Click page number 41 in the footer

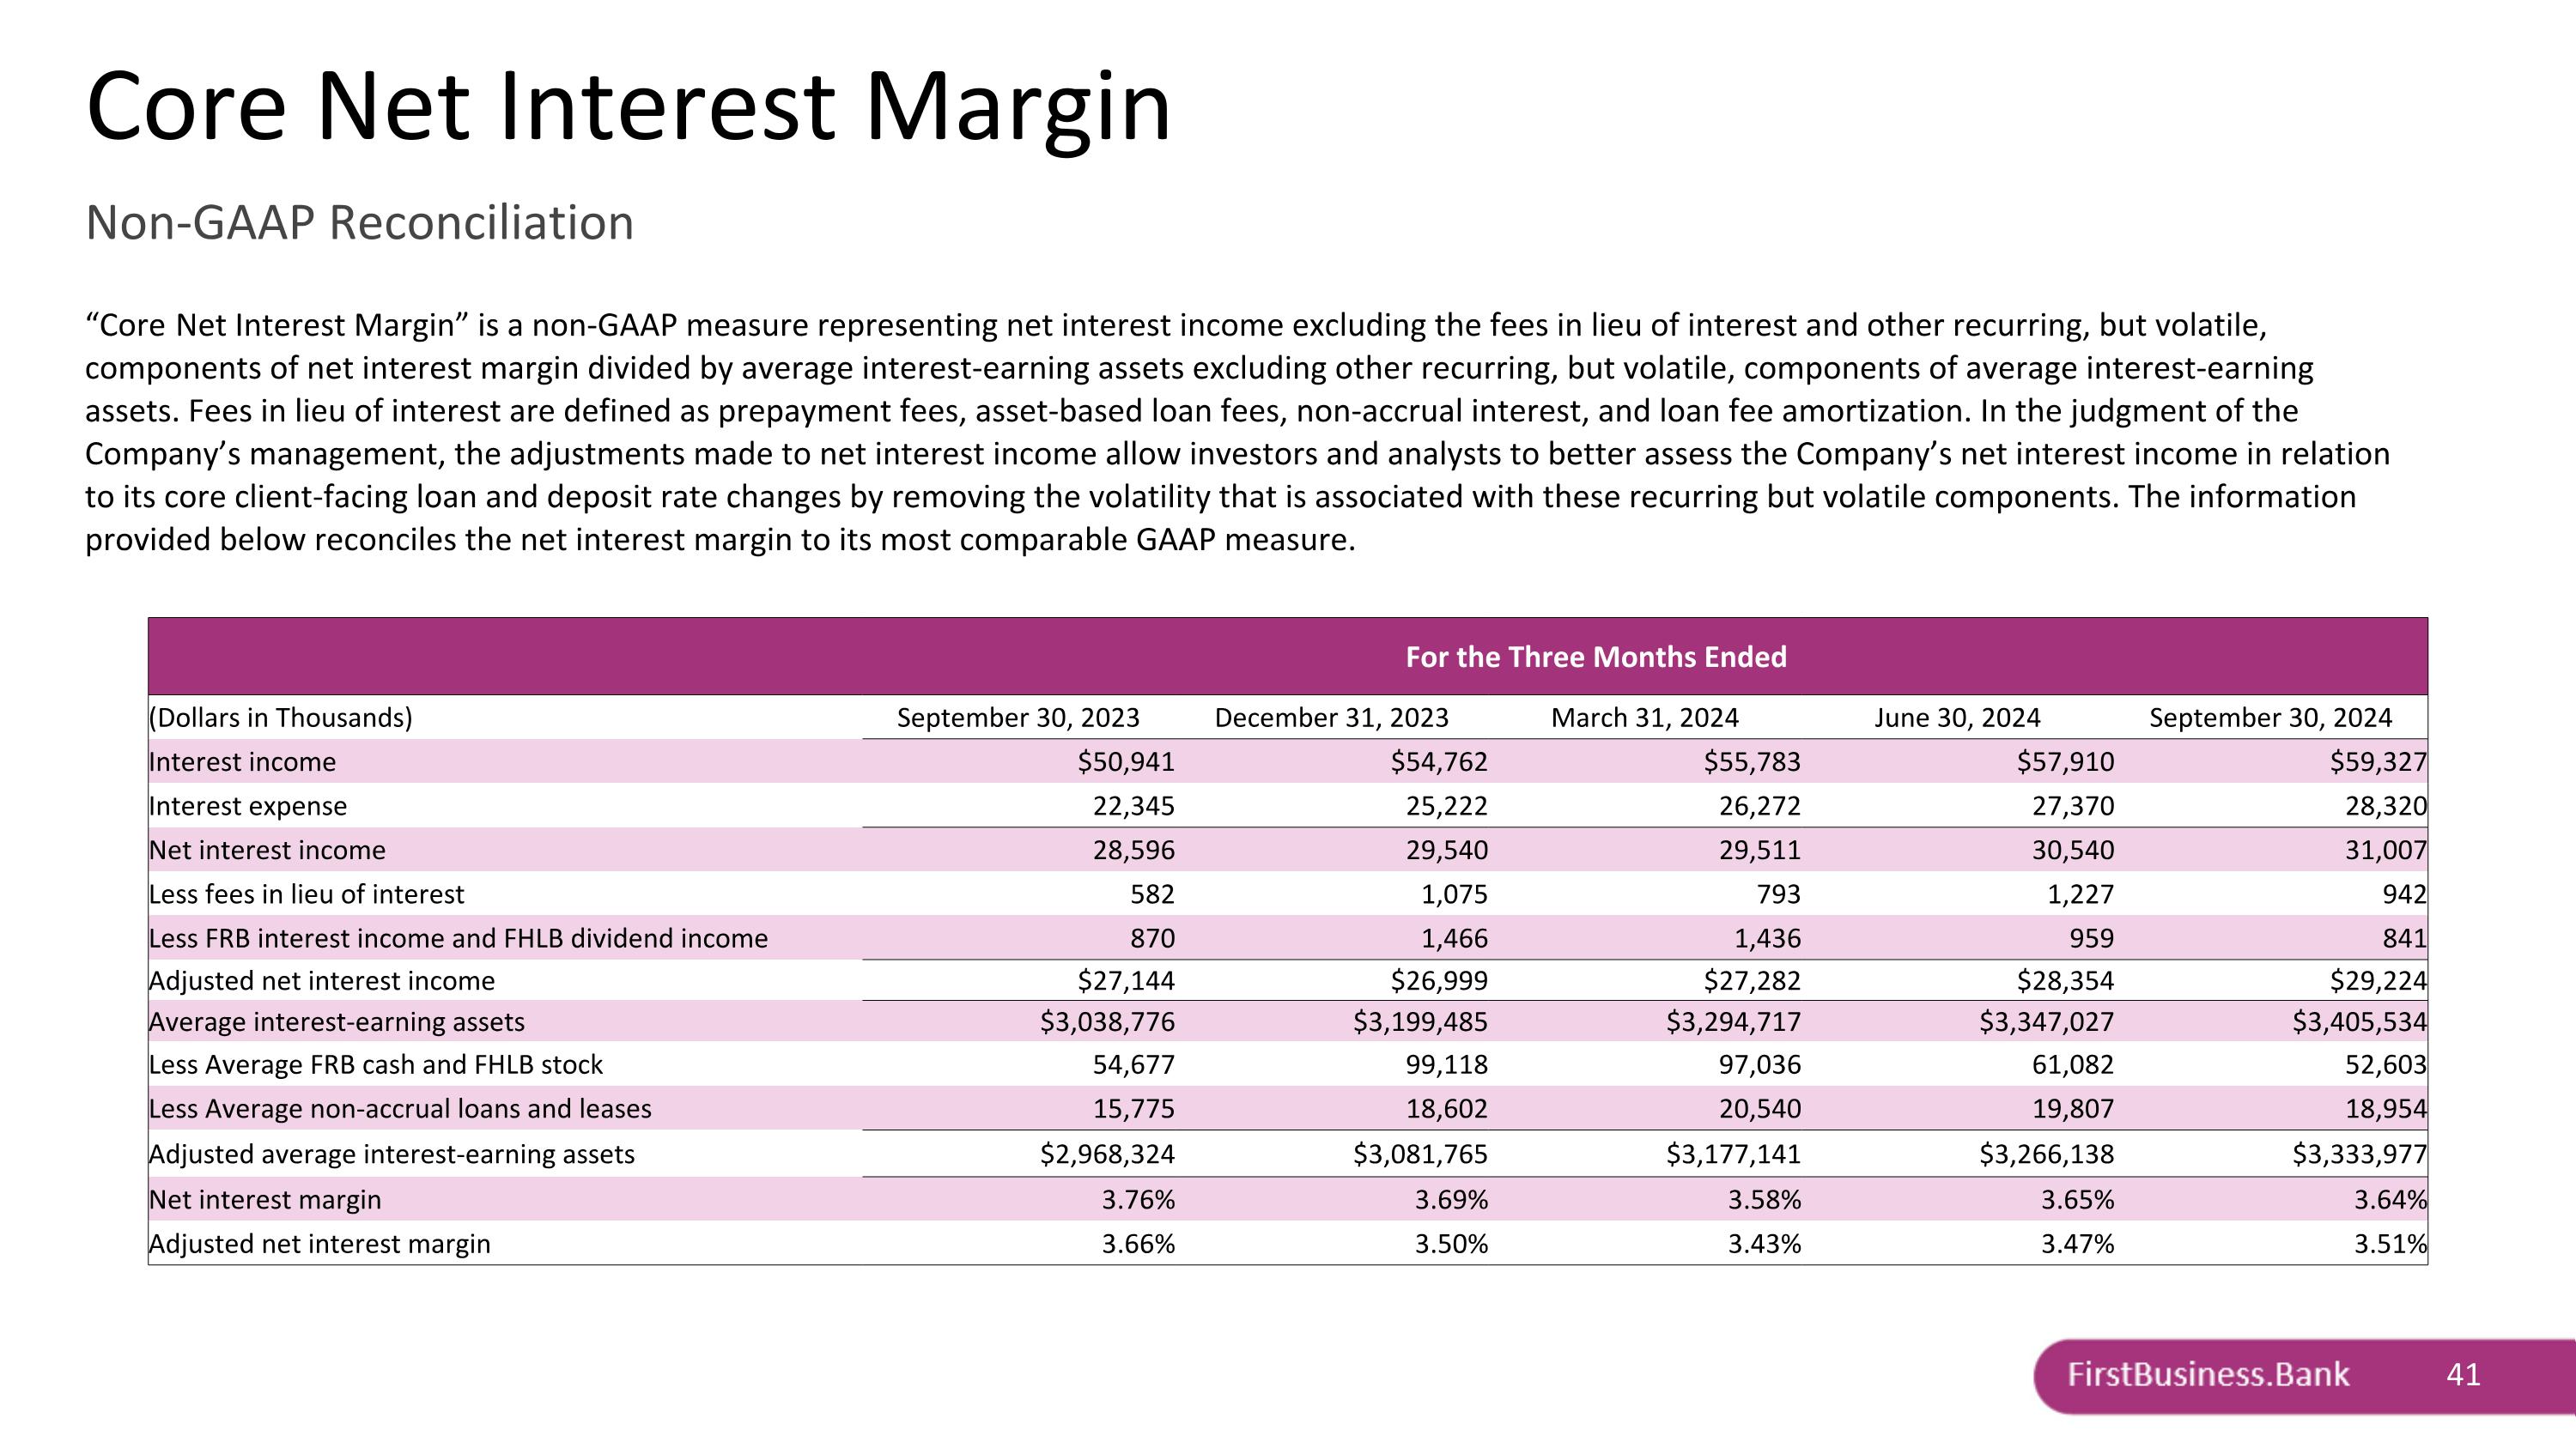pyautogui.click(x=2463, y=1375)
